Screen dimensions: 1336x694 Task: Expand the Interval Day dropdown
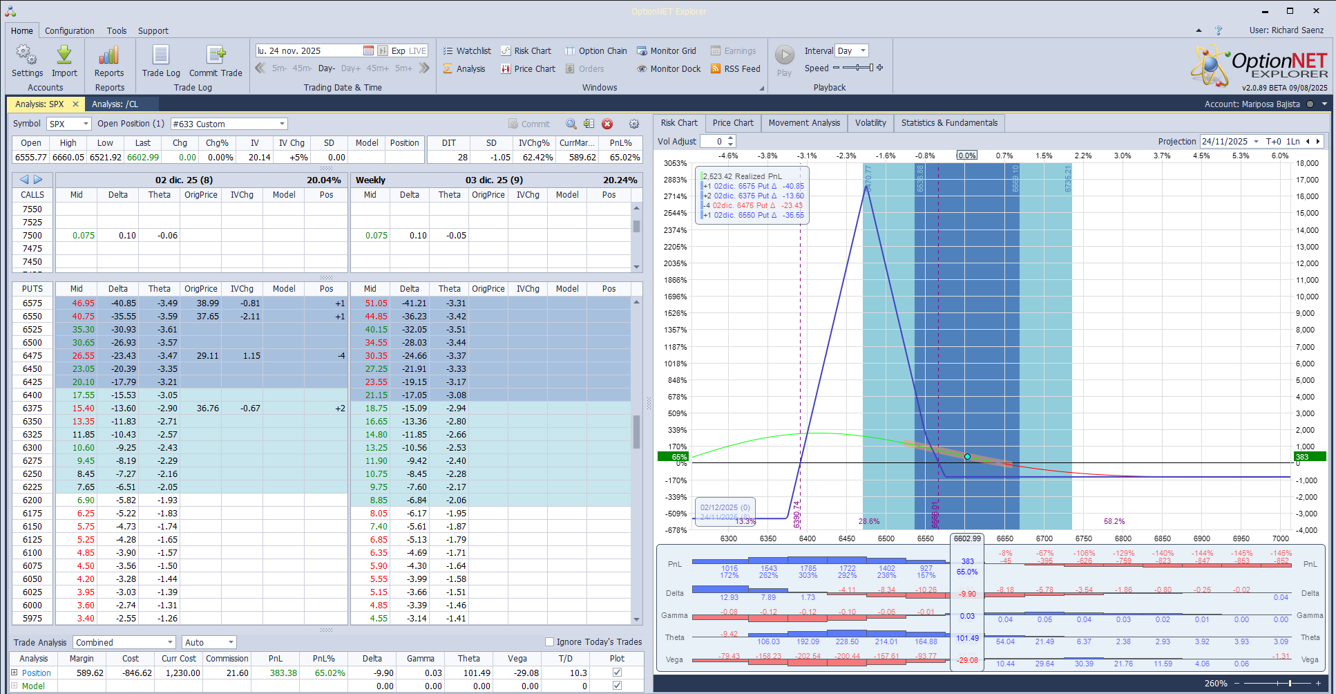[863, 51]
